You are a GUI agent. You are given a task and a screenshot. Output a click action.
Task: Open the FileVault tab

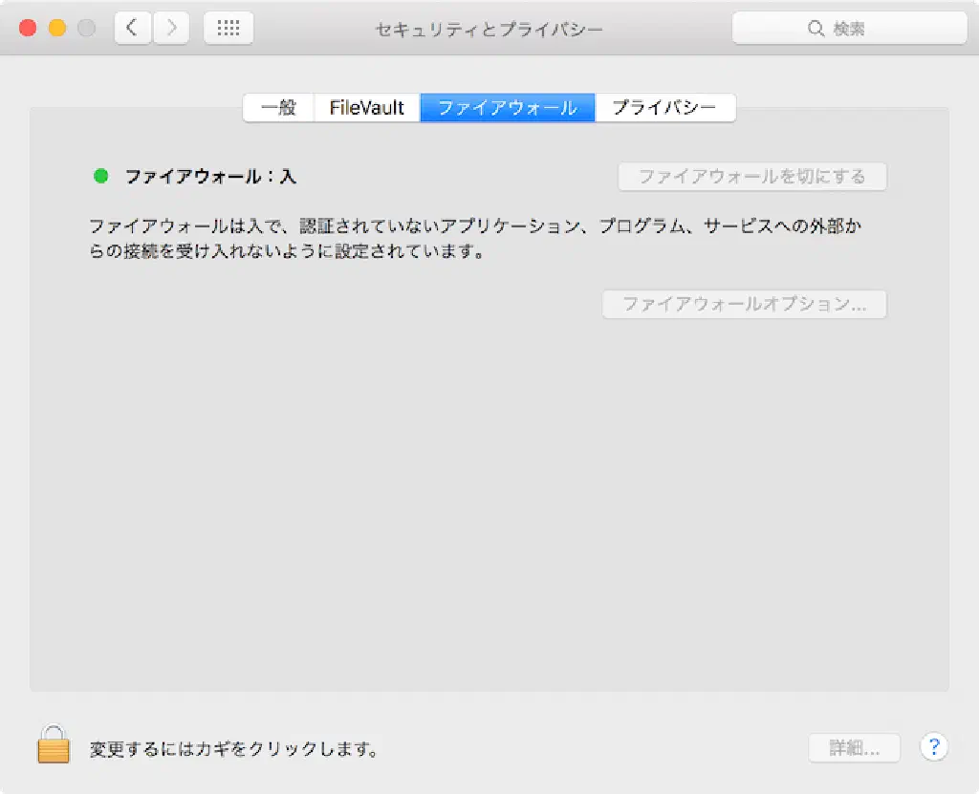367,108
